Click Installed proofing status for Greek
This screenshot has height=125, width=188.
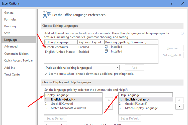pyautogui.click(x=116, y=47)
